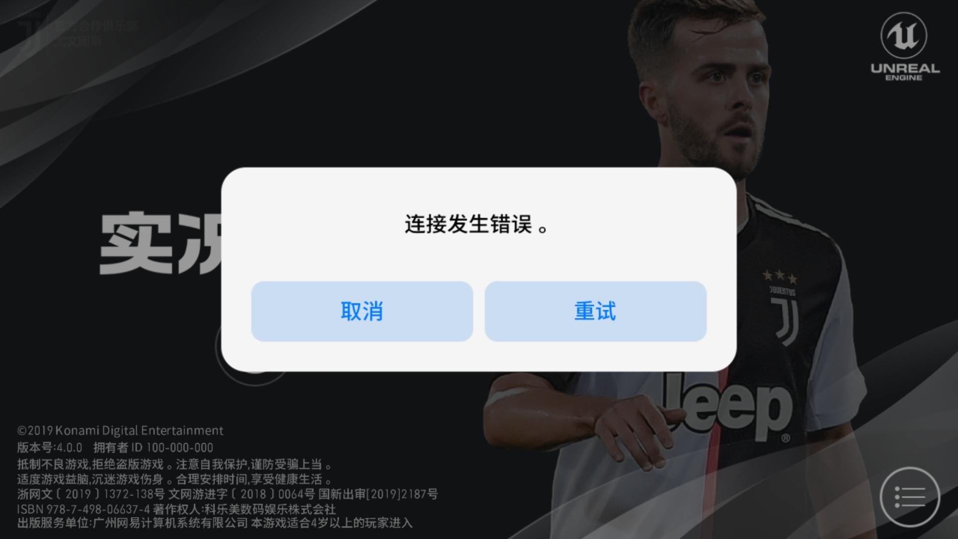Click the Konami Digital Entertainment copyright line
The width and height of the screenshot is (958, 539).
(120, 430)
